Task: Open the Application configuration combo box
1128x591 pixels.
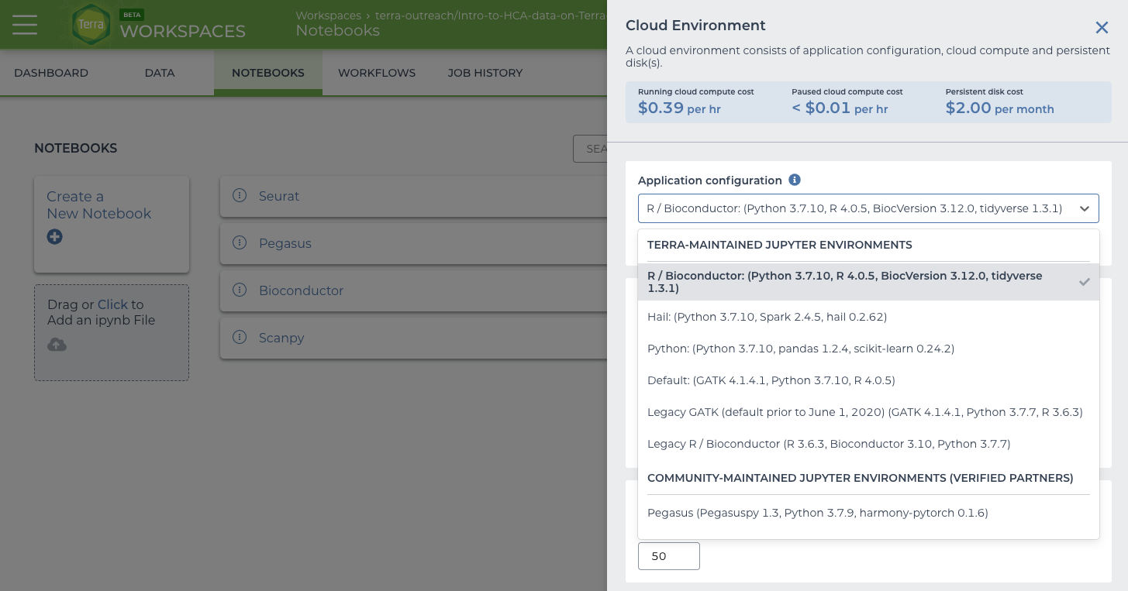Action: click(x=868, y=208)
